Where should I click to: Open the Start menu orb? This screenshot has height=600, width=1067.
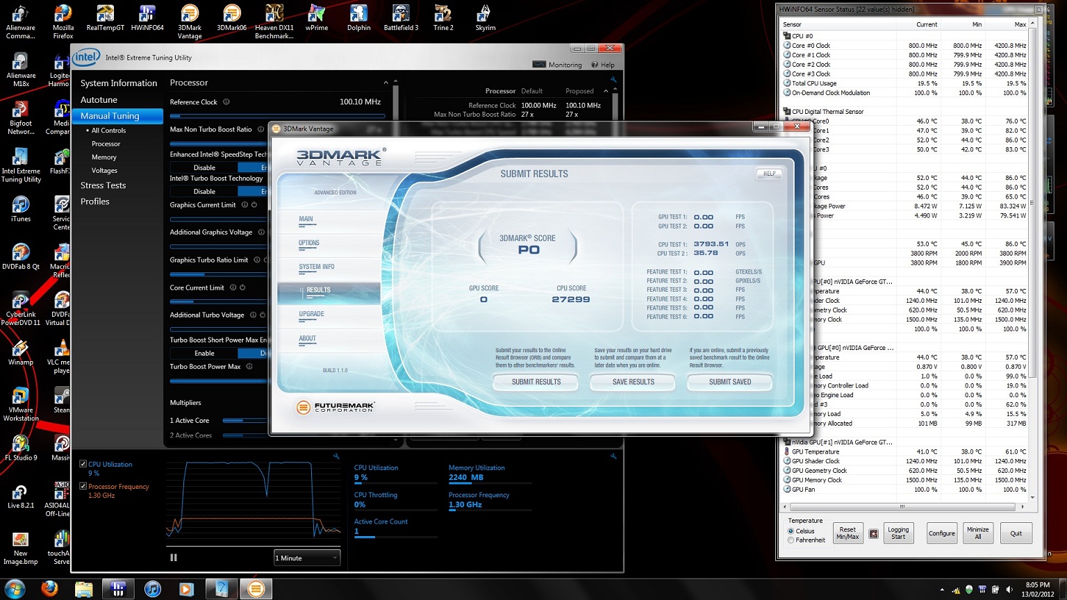pyautogui.click(x=15, y=589)
